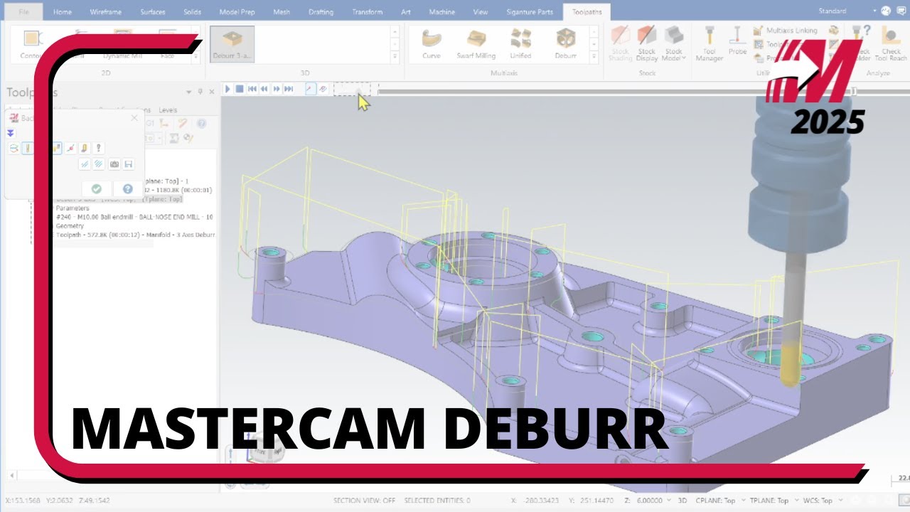Select the multiaxis Deburr toolpath

pyautogui.click(x=566, y=44)
